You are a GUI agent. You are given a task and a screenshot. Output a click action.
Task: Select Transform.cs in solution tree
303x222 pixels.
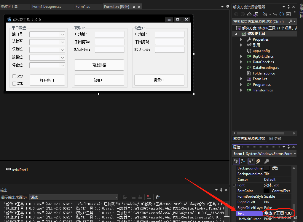click(263, 90)
